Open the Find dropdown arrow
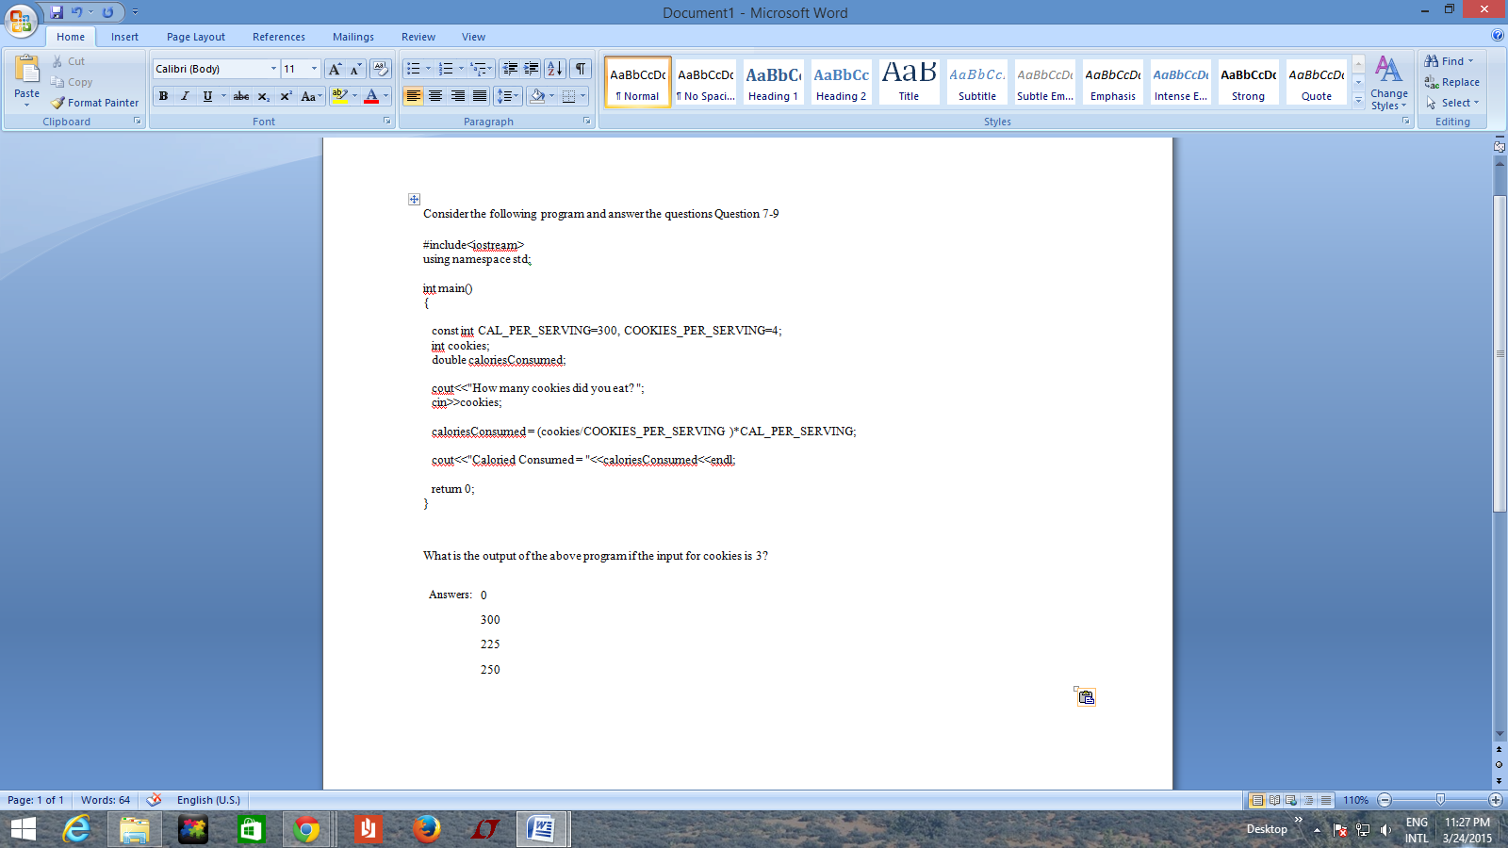 coord(1470,61)
